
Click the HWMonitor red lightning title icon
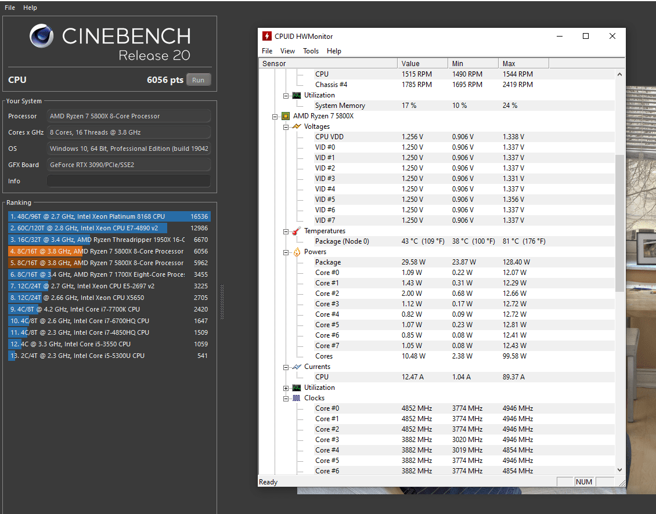pos(267,36)
